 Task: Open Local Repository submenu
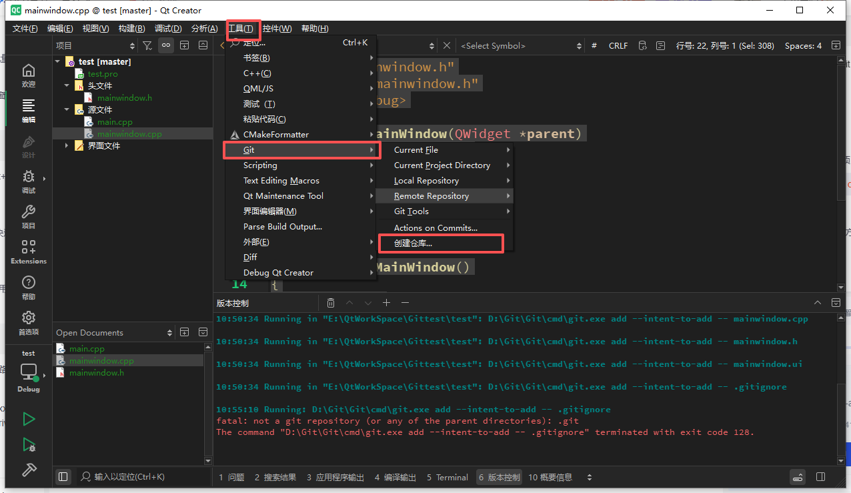pos(445,181)
